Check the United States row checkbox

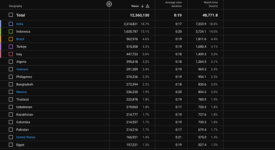click(11, 137)
